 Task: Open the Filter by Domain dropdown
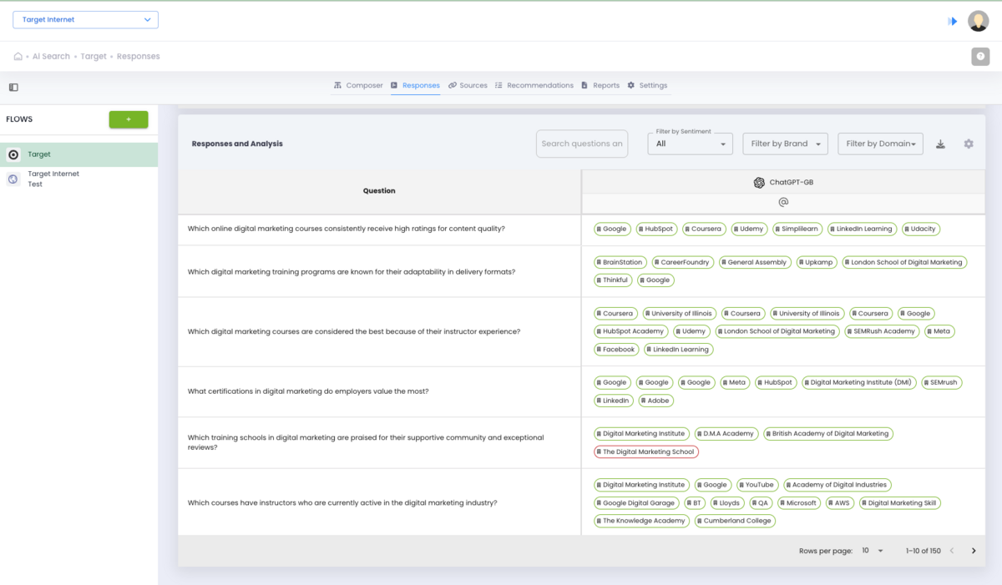pyautogui.click(x=880, y=144)
